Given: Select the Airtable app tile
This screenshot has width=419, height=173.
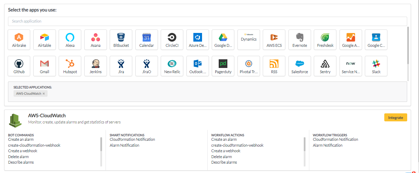Looking at the screenshot, I should coord(44,40).
